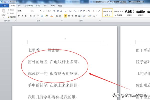Apply paragraph shading with the paint bucket
The image size is (150, 100).
tap(89, 16)
